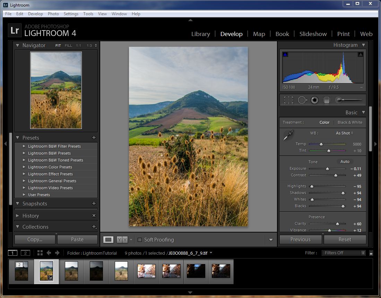381x298 pixels.
Task: Choose the Red Eye Correction tool
Action: (314, 100)
